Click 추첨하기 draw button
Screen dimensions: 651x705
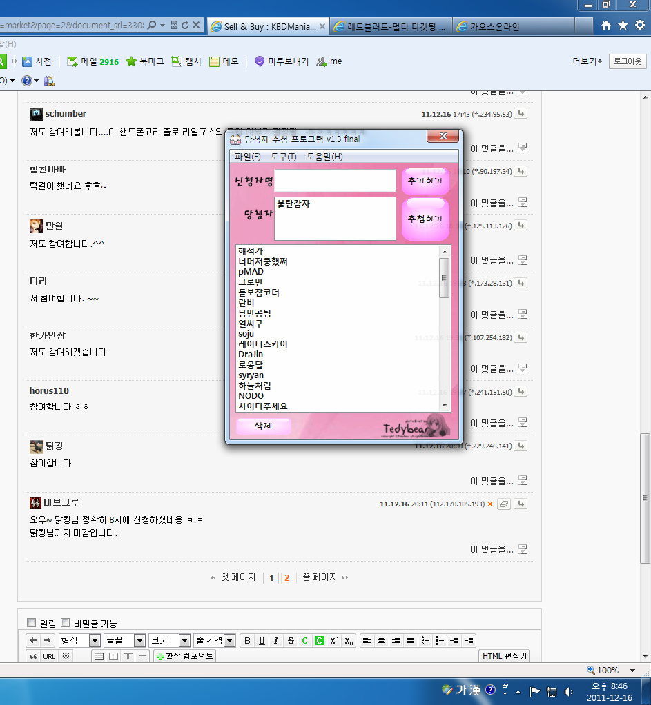(425, 219)
